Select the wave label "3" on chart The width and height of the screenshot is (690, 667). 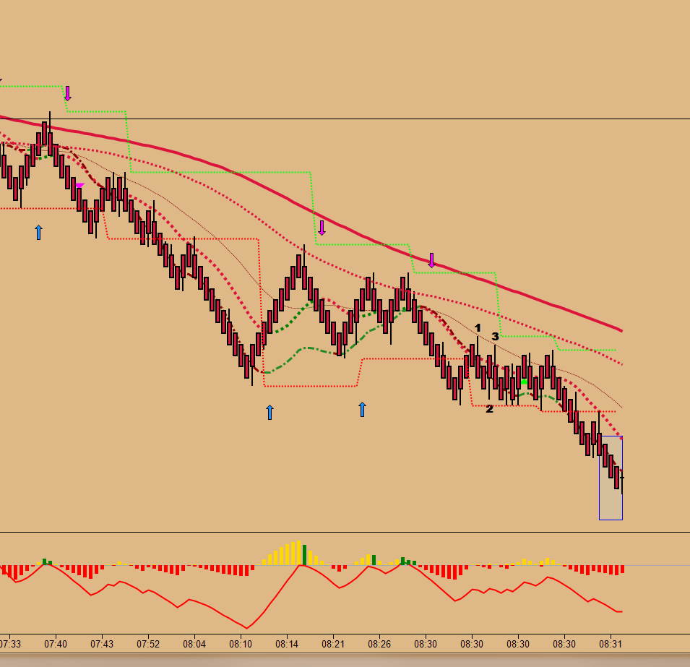495,337
